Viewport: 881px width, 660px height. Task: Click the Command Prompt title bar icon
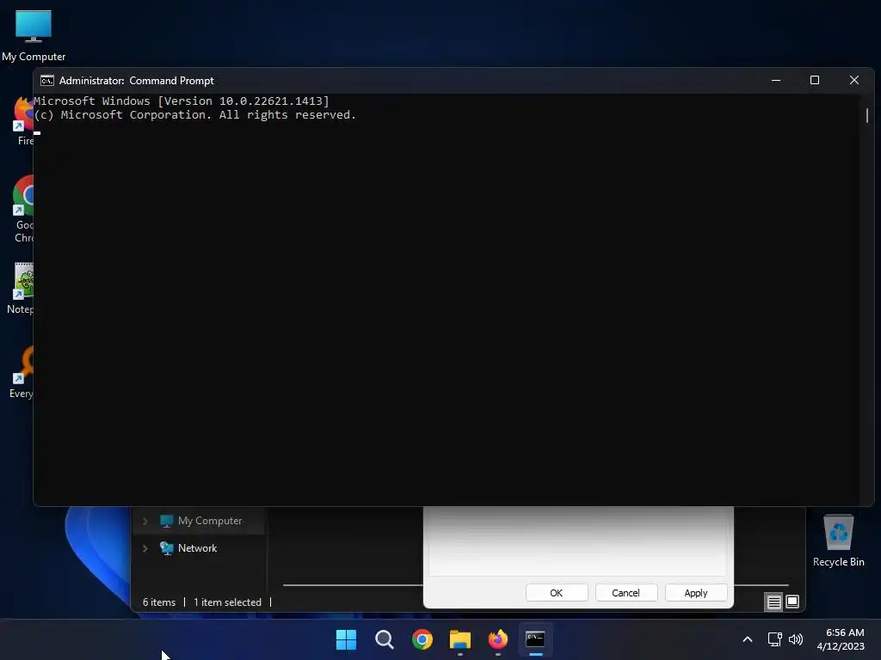point(47,81)
